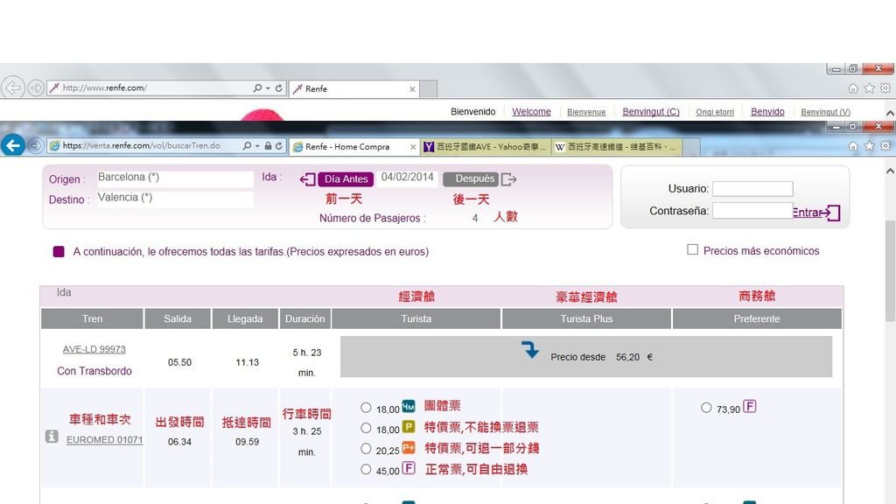The image size is (896, 504).
Task: Open Home in the background Renfe window
Action: point(853,88)
